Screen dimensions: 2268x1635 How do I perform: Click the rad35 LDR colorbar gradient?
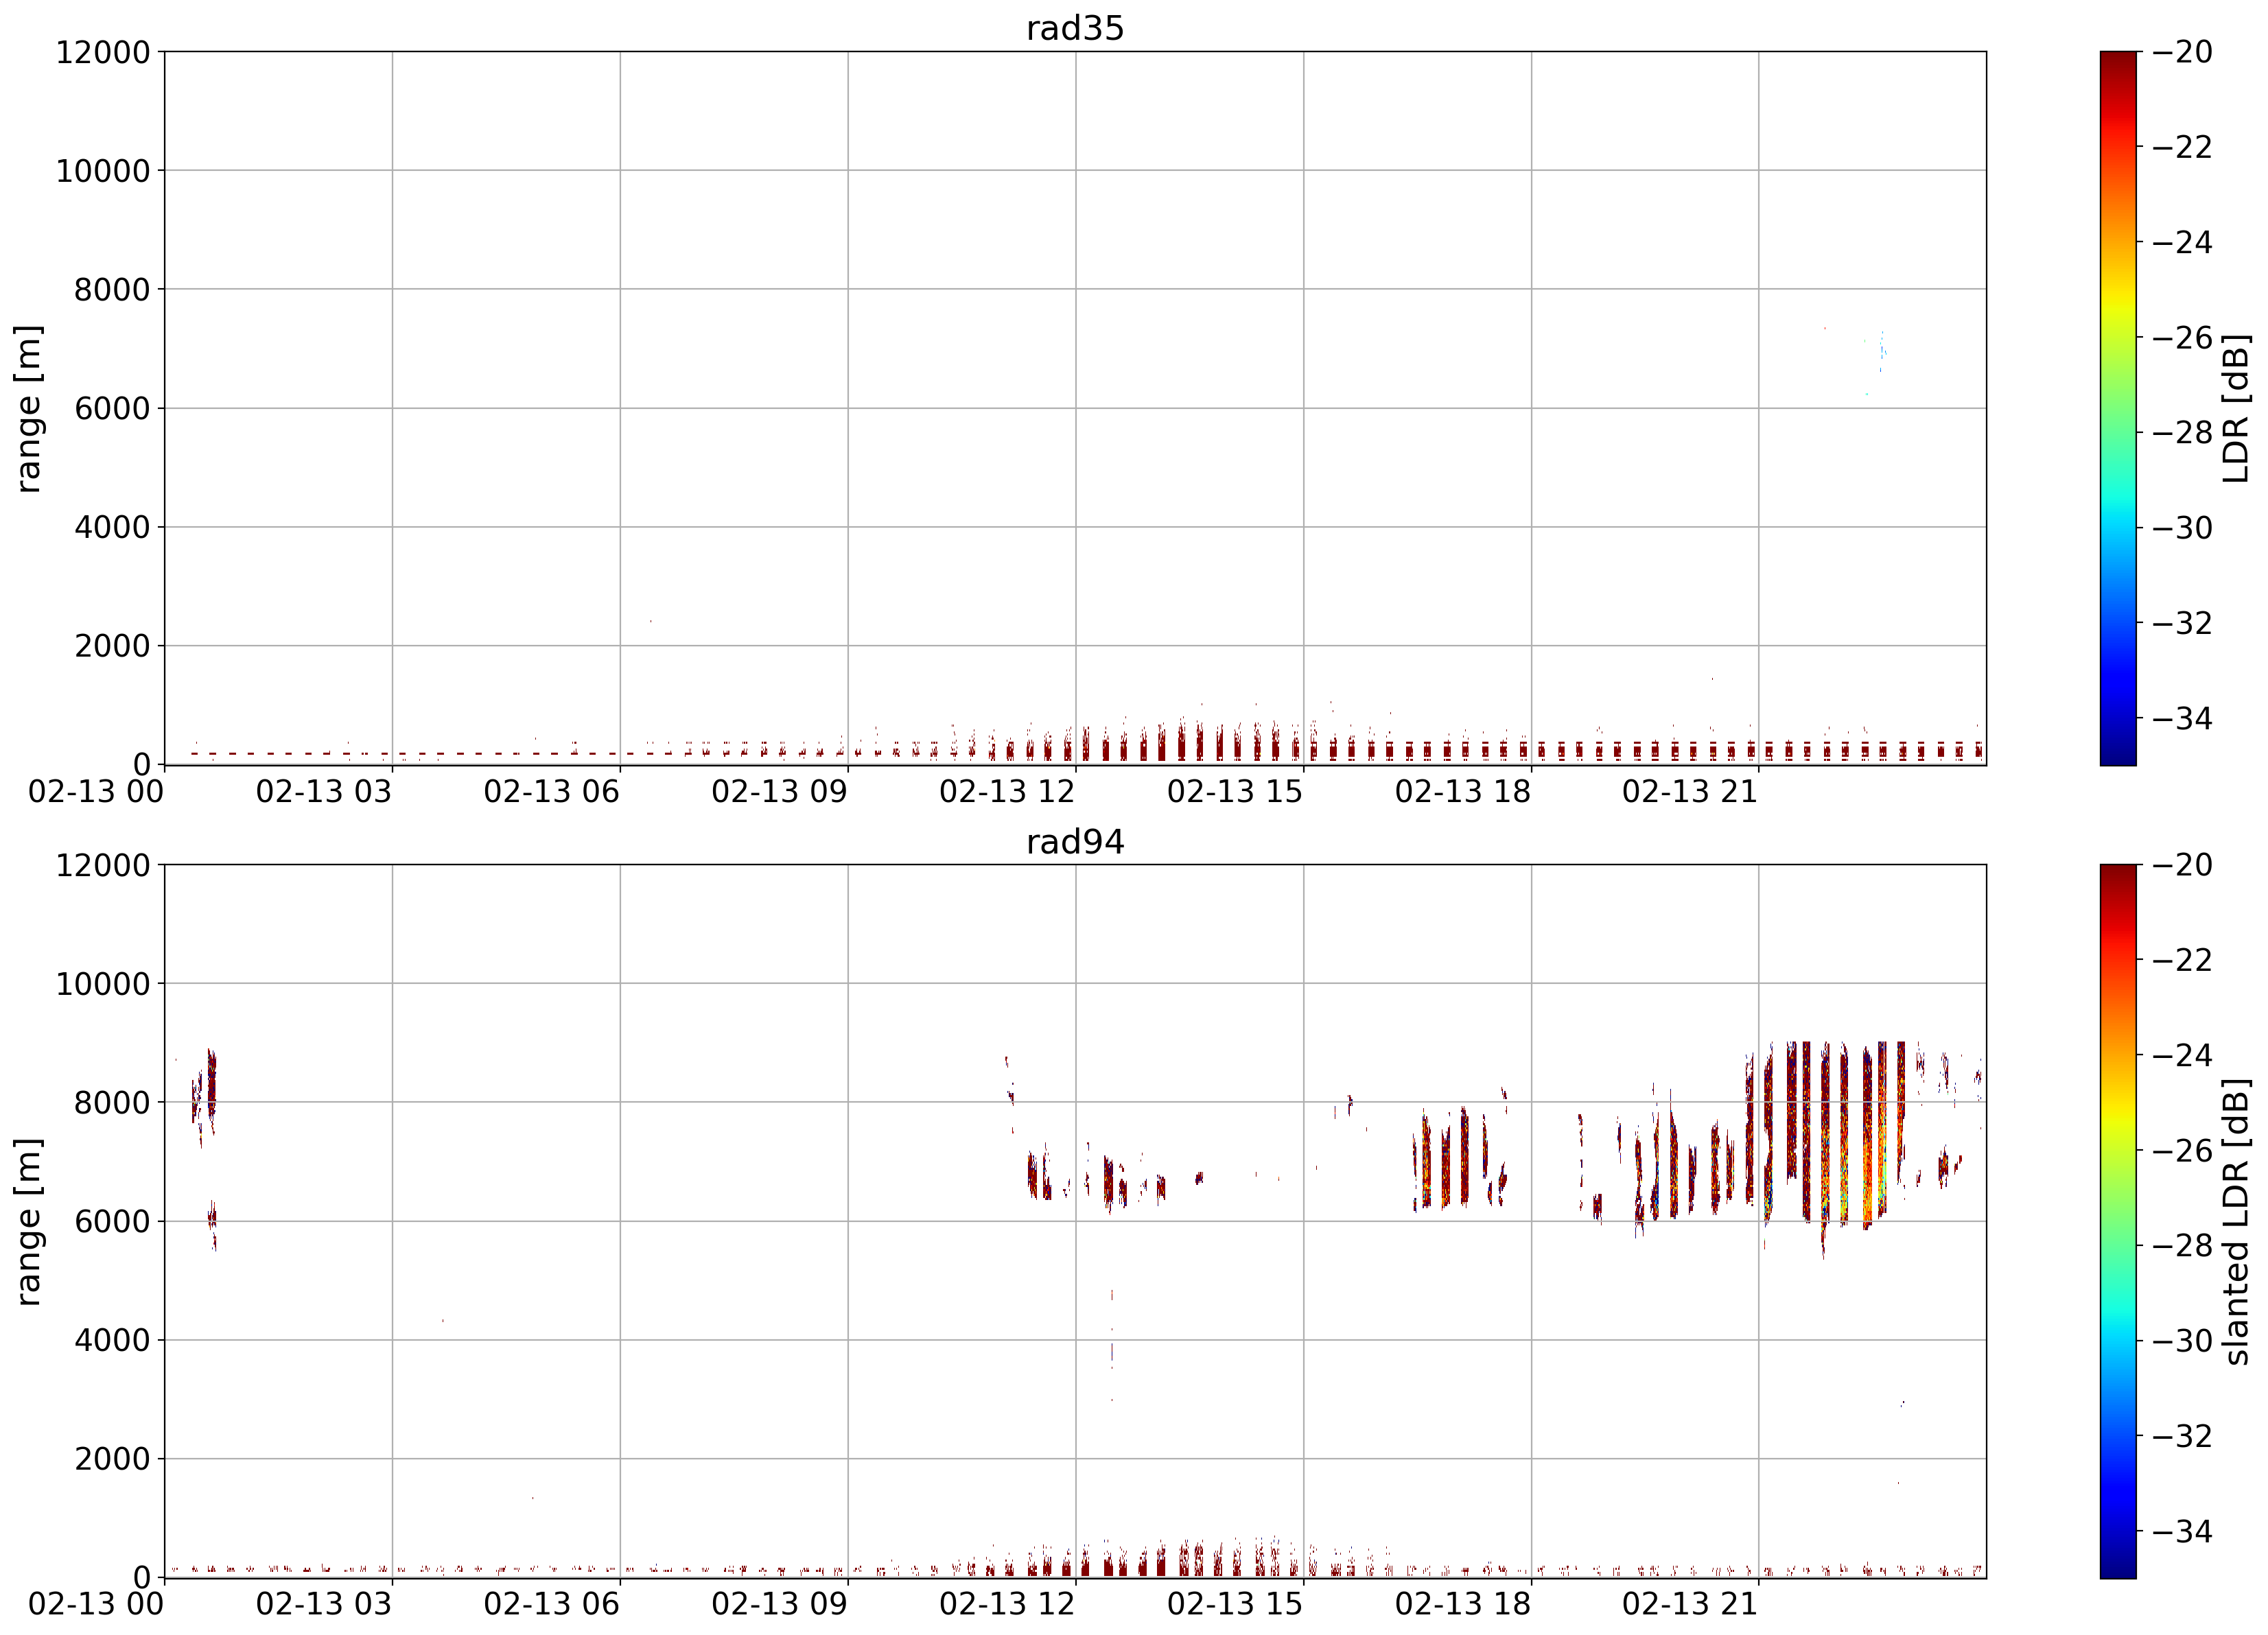2118,408
